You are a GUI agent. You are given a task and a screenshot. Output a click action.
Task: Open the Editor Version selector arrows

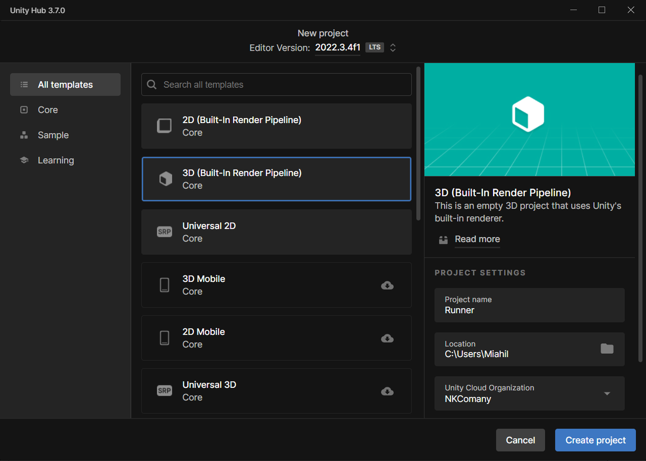click(393, 47)
